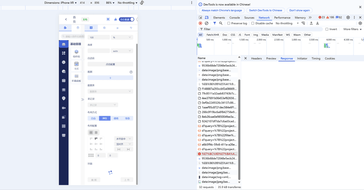Viewport: 364px width, 190px height.
Task: Click Don't show again button
Action: [299, 11]
